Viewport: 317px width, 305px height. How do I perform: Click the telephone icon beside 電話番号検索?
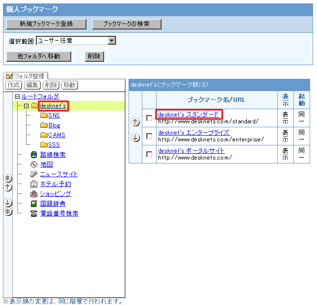tap(34, 213)
